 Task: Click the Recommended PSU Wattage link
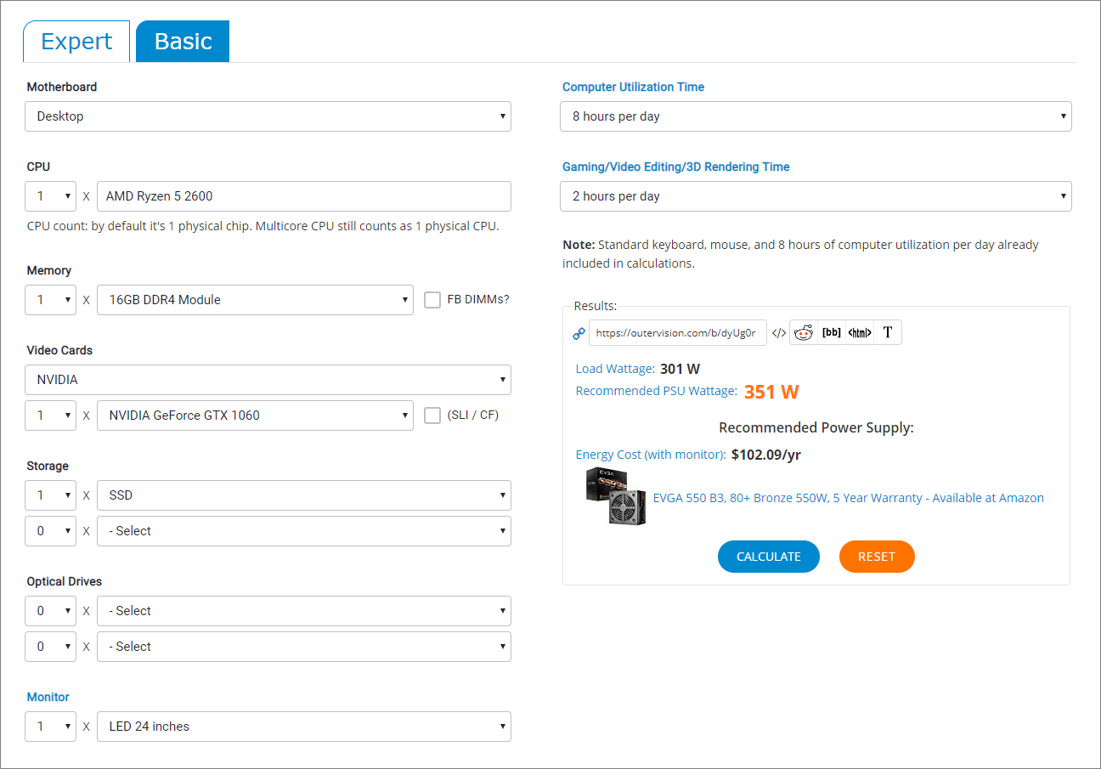(657, 391)
